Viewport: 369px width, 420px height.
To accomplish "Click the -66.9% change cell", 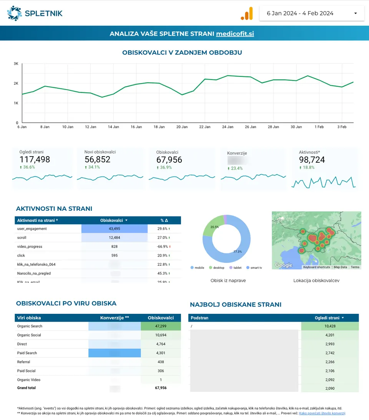I will (x=164, y=247).
